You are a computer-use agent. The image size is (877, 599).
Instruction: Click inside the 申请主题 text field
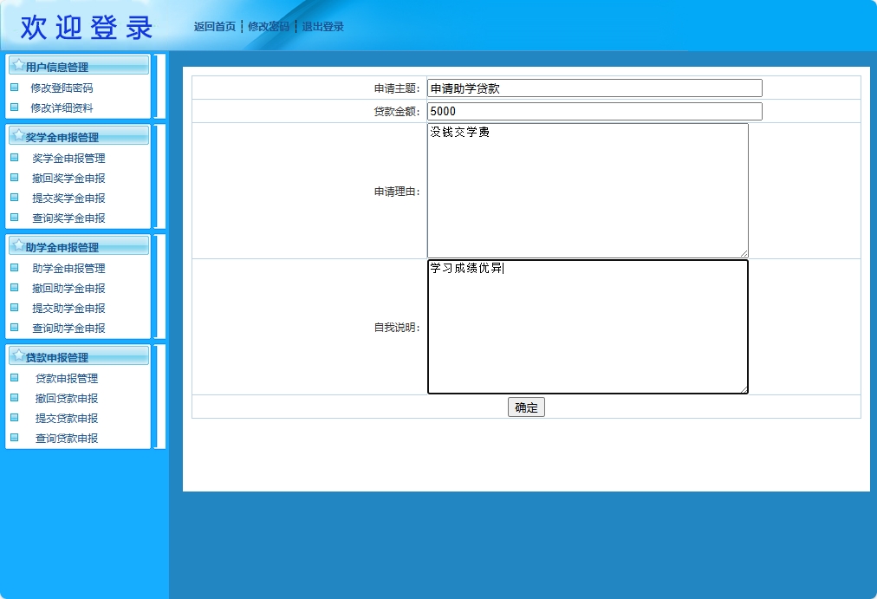[x=593, y=88]
